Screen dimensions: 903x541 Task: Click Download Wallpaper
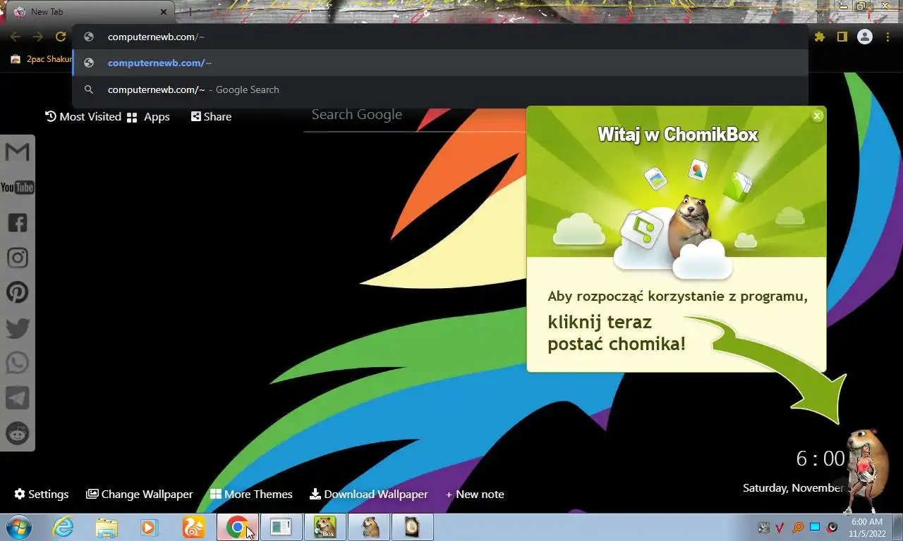pos(368,495)
